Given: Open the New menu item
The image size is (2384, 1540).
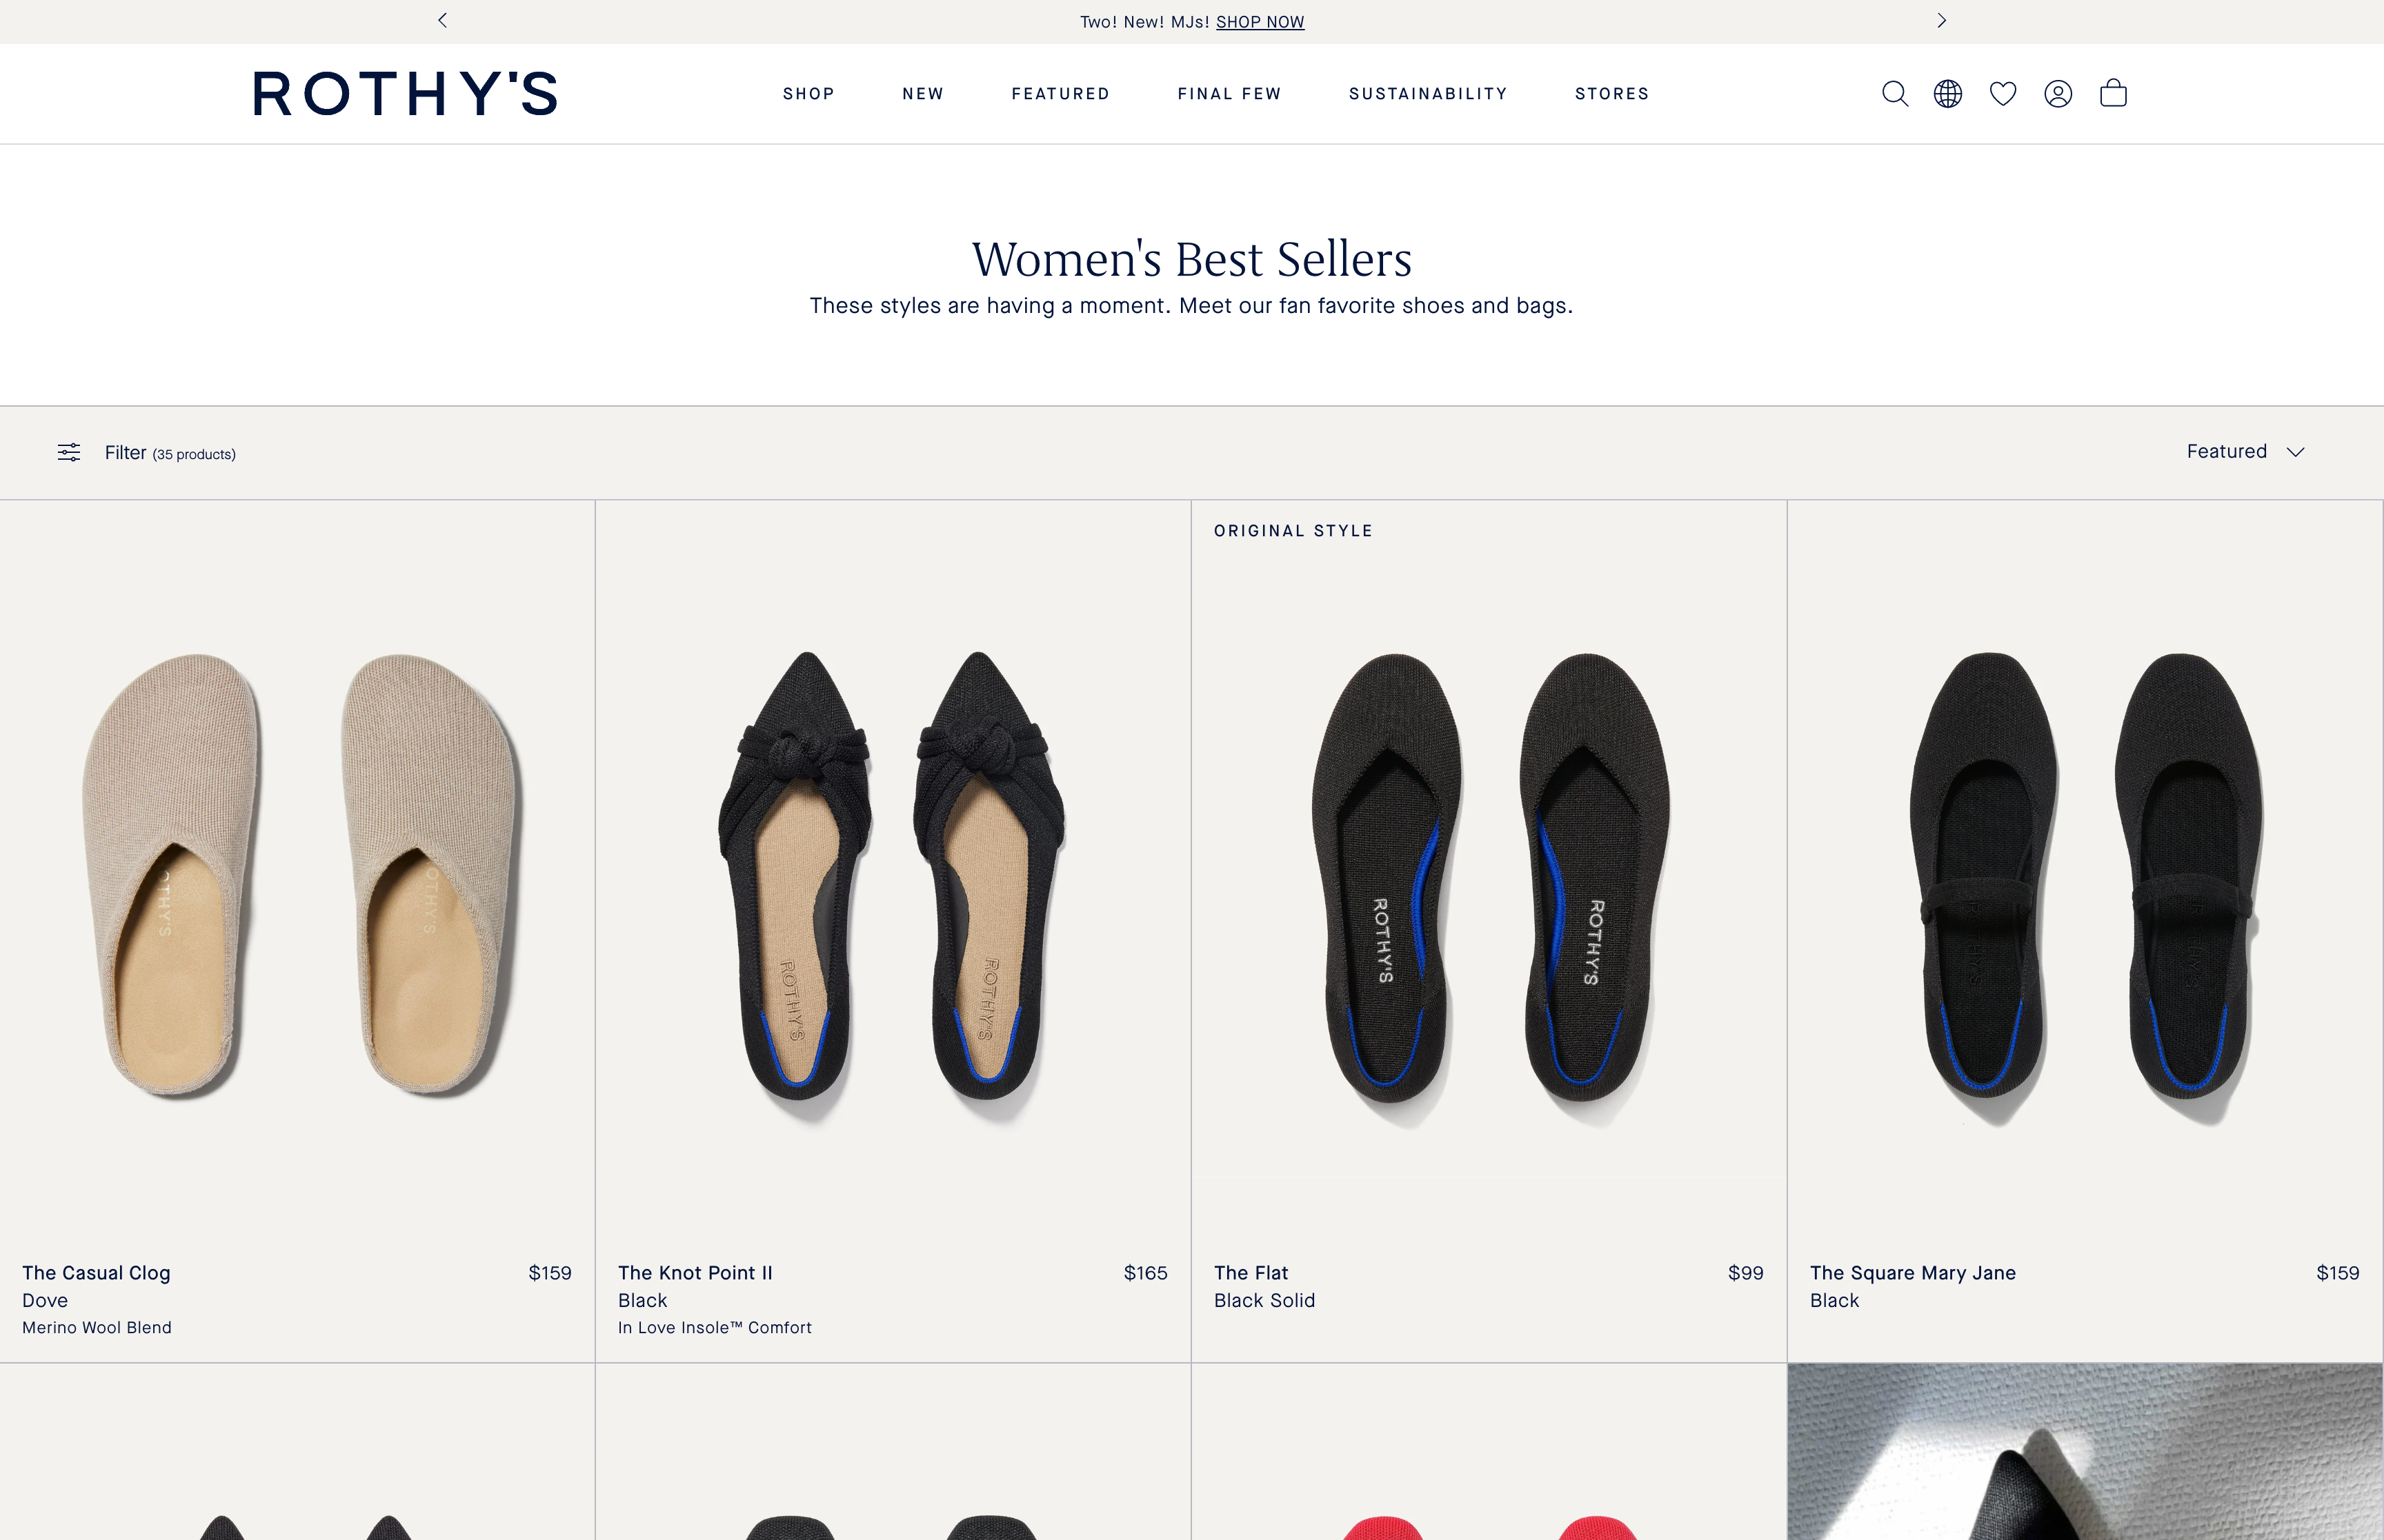Looking at the screenshot, I should tap(922, 94).
